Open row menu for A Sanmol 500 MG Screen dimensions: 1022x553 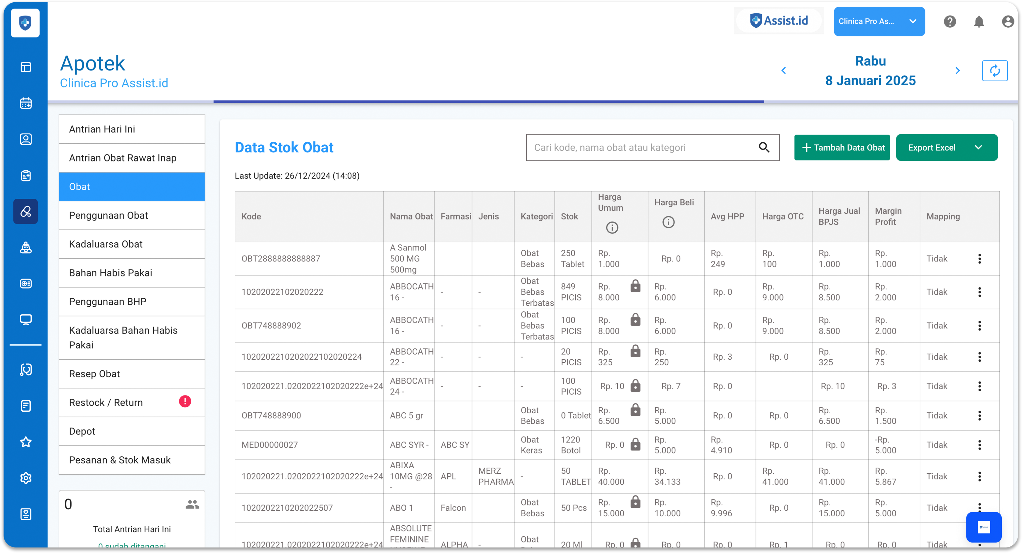point(980,259)
